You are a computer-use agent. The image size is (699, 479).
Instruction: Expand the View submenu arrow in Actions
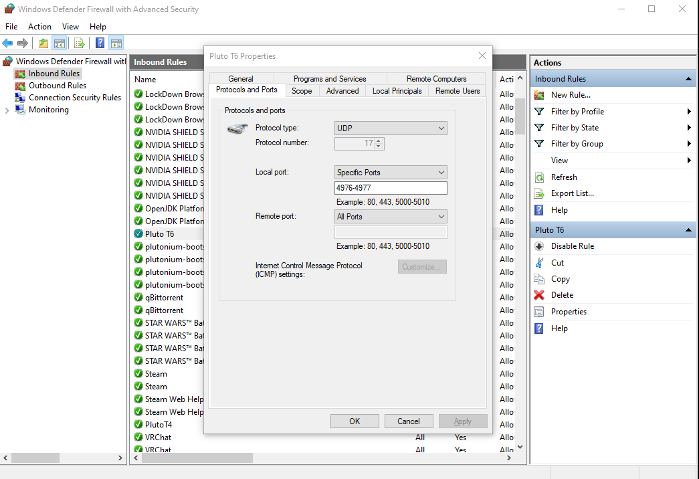[689, 160]
